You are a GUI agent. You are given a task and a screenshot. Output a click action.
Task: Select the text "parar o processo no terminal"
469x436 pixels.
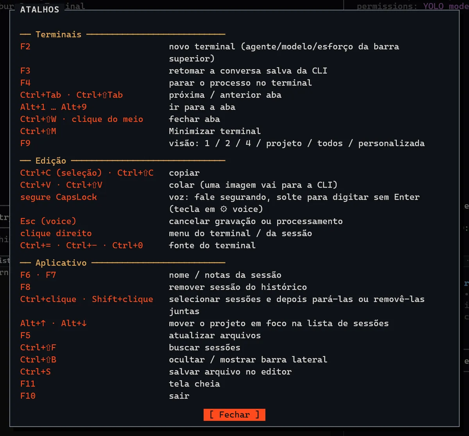coord(240,83)
